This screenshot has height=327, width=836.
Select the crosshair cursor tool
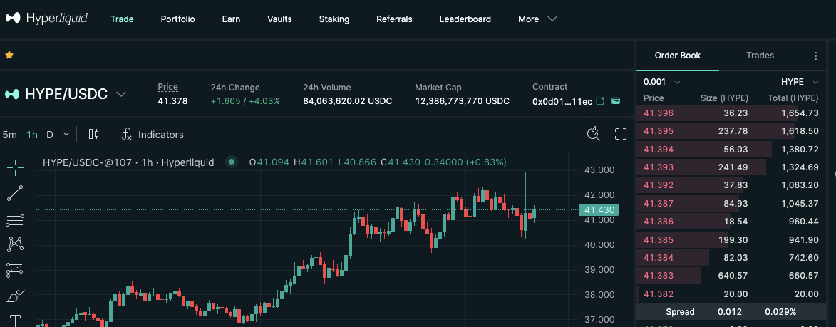(x=15, y=167)
